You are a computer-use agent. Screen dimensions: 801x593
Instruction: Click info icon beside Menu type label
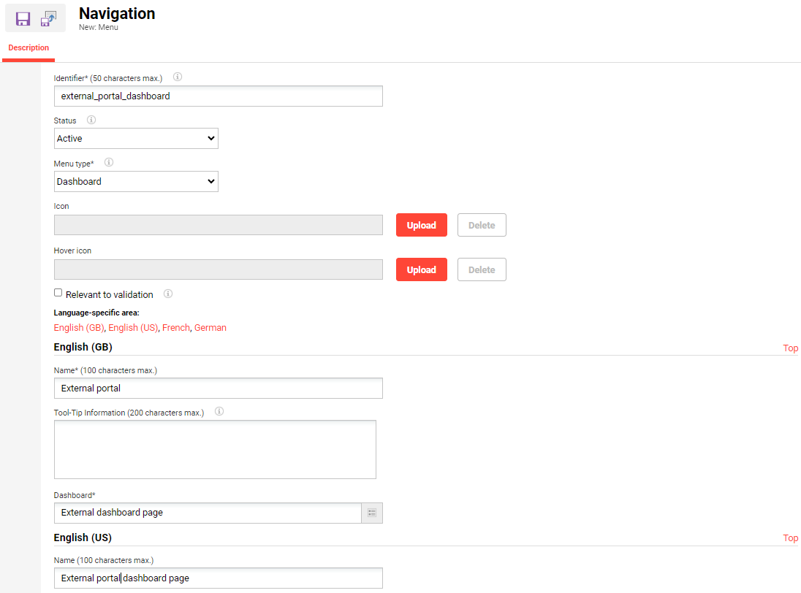(x=109, y=163)
